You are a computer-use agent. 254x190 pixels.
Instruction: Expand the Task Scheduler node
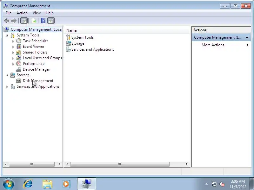coord(13,41)
